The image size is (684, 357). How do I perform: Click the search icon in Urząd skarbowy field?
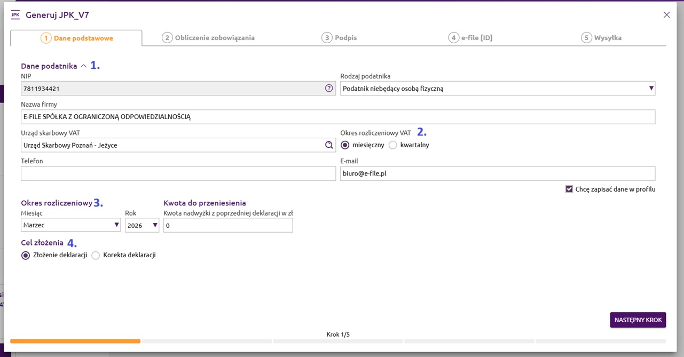(329, 145)
